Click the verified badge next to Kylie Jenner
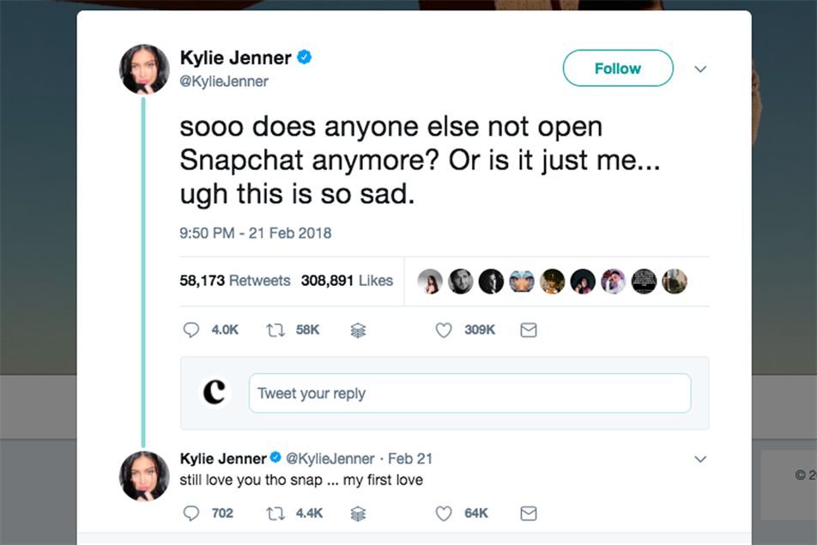This screenshot has height=545, width=817. point(302,58)
